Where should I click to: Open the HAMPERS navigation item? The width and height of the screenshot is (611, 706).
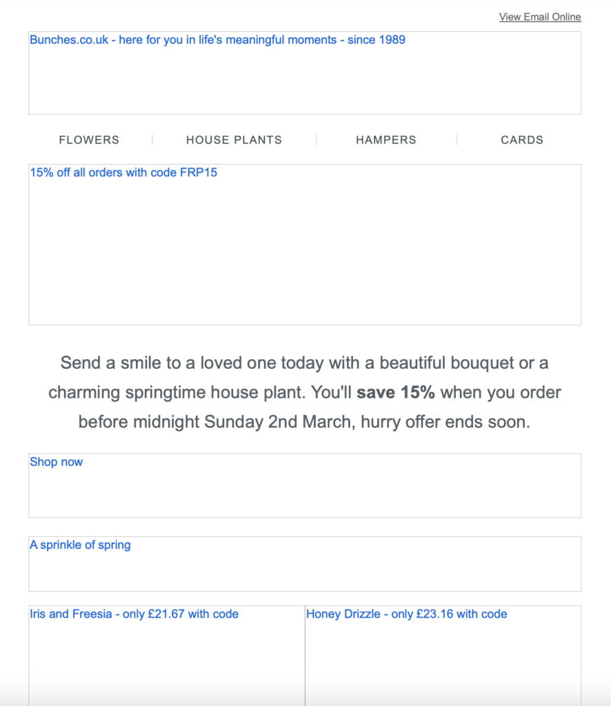point(386,140)
